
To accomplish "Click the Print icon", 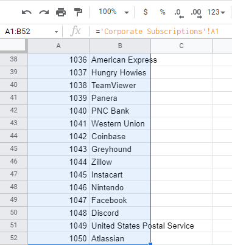I will point(61,12).
